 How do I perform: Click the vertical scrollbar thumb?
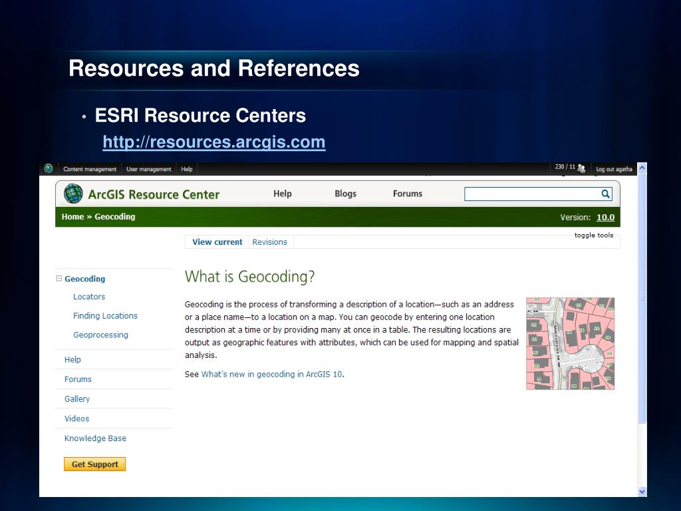642,298
